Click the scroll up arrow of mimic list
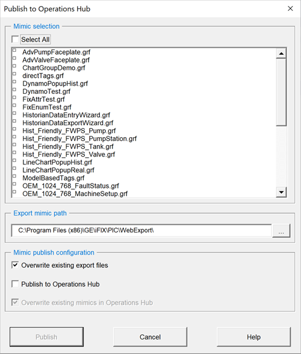 (281, 53)
